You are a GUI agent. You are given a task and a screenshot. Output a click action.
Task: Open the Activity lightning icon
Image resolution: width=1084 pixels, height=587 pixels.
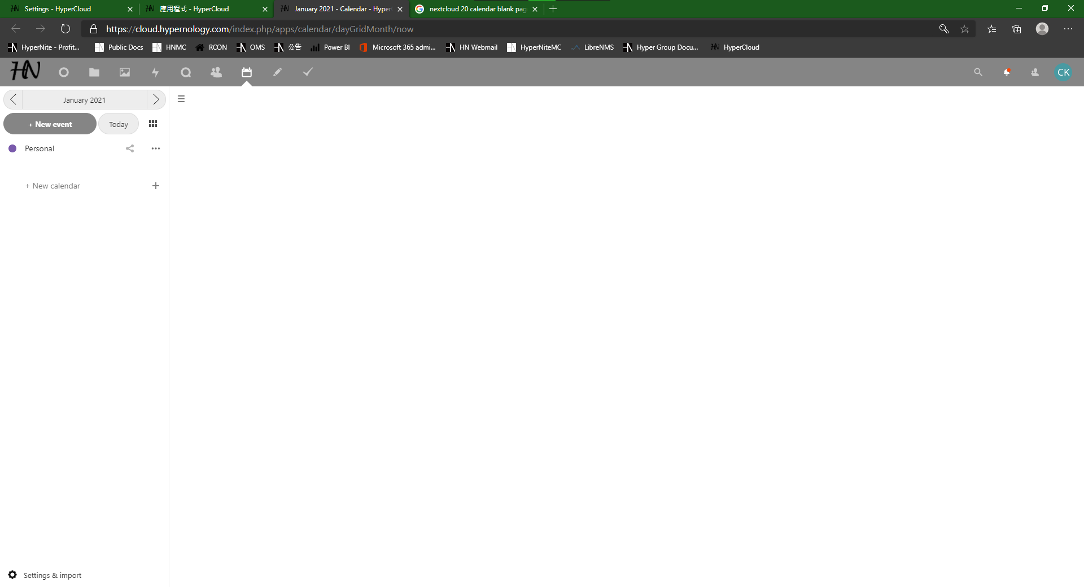point(155,72)
